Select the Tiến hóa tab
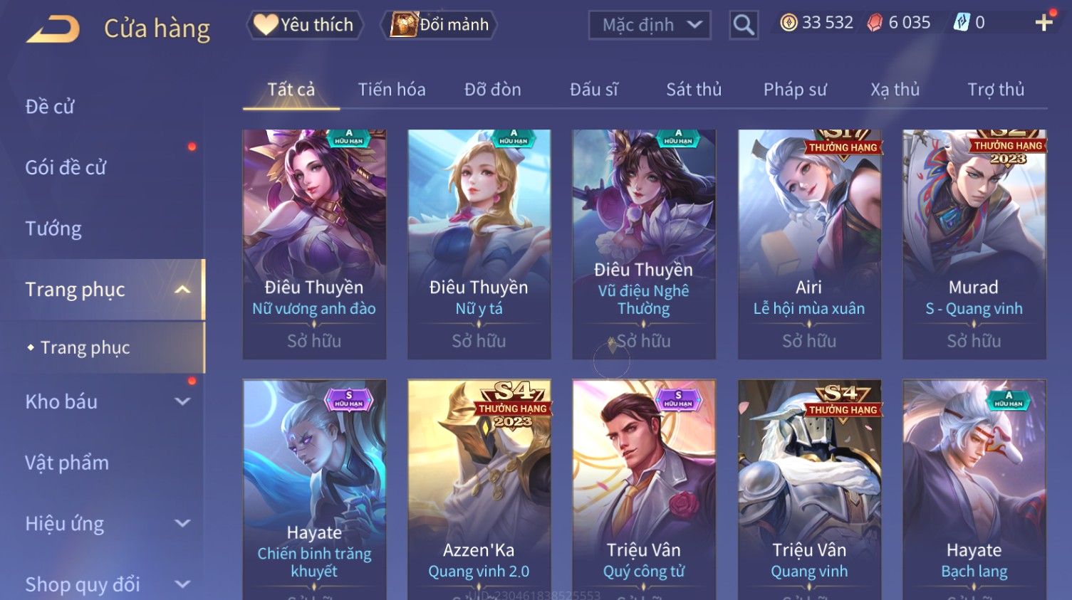 (x=392, y=90)
